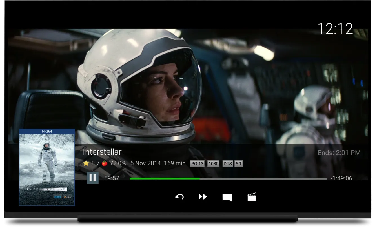Pause the movie with the pause button
The image size is (377, 228).
pos(92,178)
